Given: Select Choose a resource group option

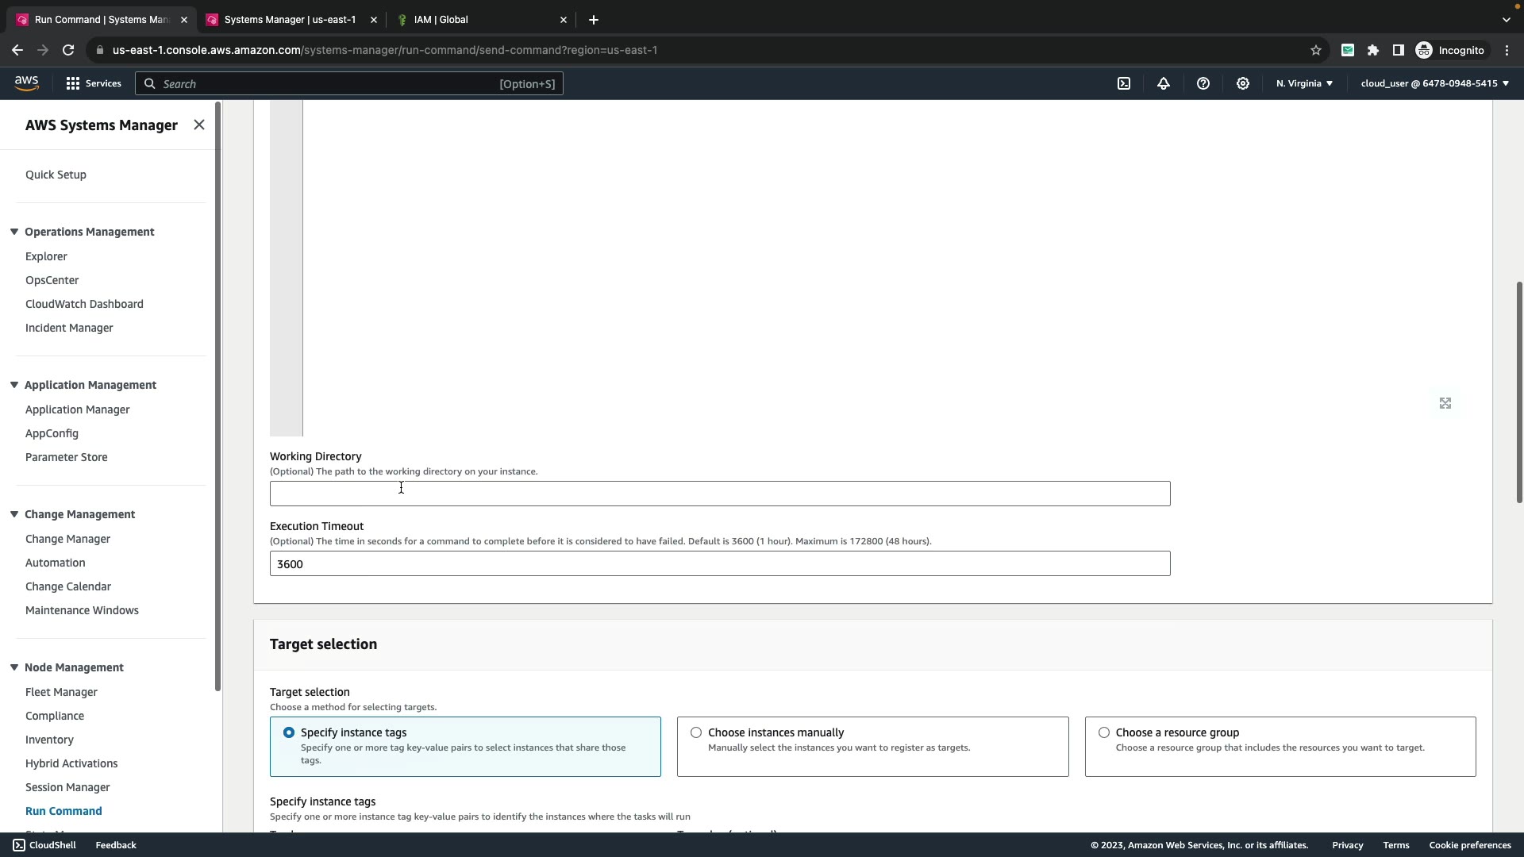Looking at the screenshot, I should coord(1104,732).
